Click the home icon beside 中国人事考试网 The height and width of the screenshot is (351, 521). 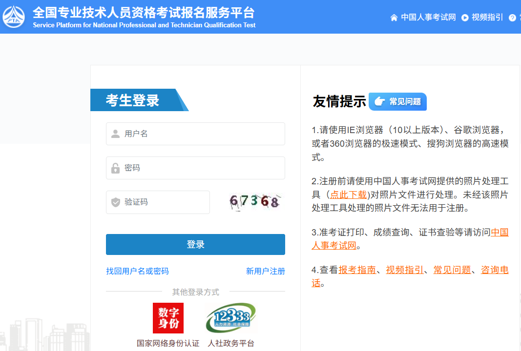click(394, 17)
